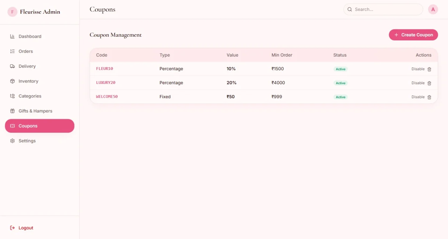Click the Logout arrow icon
448x239 pixels.
coord(12,228)
